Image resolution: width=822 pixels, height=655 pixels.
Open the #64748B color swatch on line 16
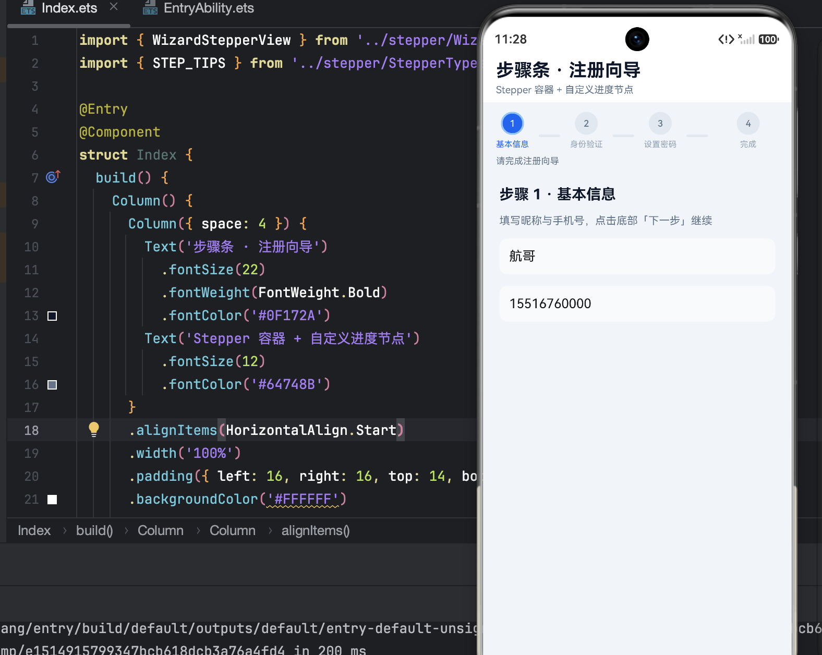pos(52,385)
